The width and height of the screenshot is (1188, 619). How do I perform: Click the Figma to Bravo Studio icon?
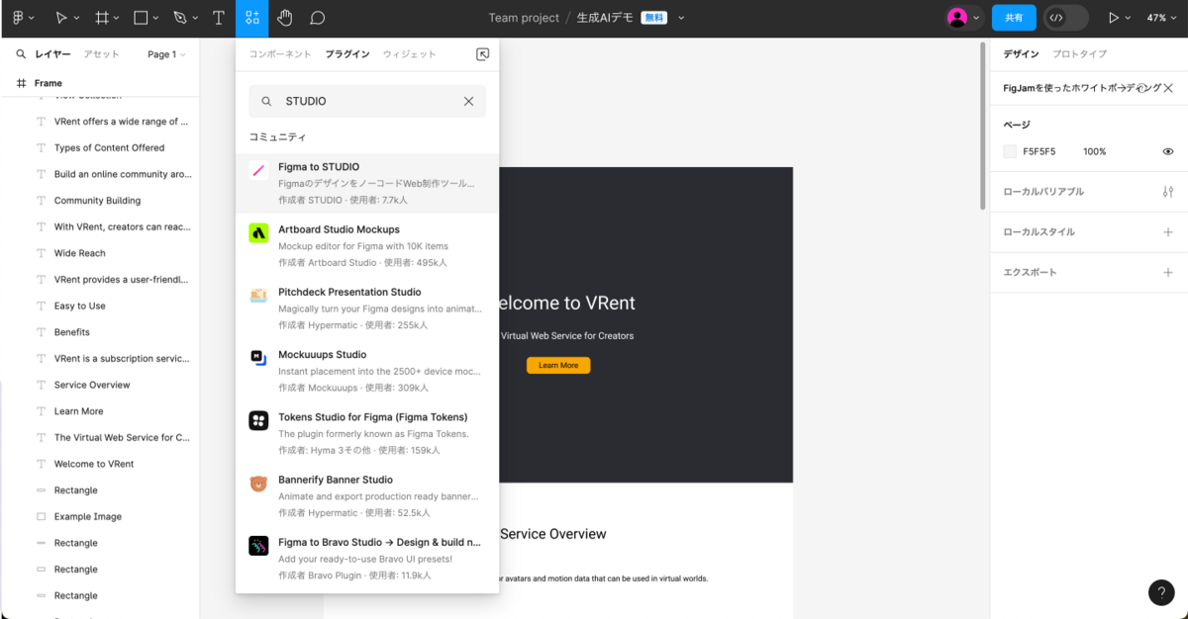(258, 546)
